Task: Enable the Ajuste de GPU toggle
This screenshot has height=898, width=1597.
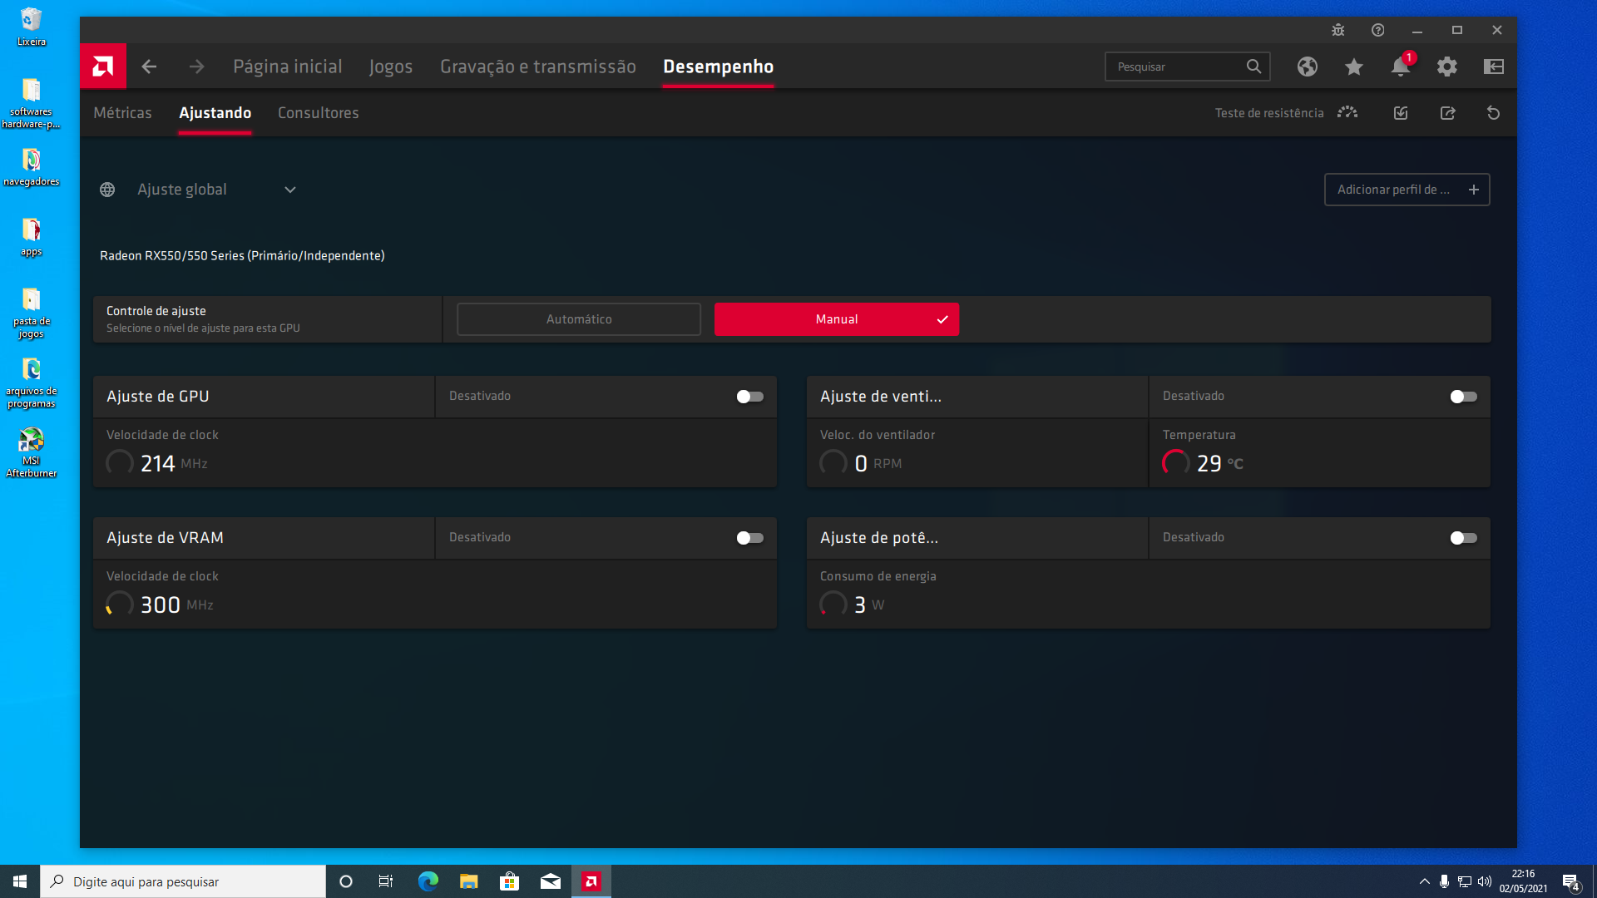Action: coord(749,397)
